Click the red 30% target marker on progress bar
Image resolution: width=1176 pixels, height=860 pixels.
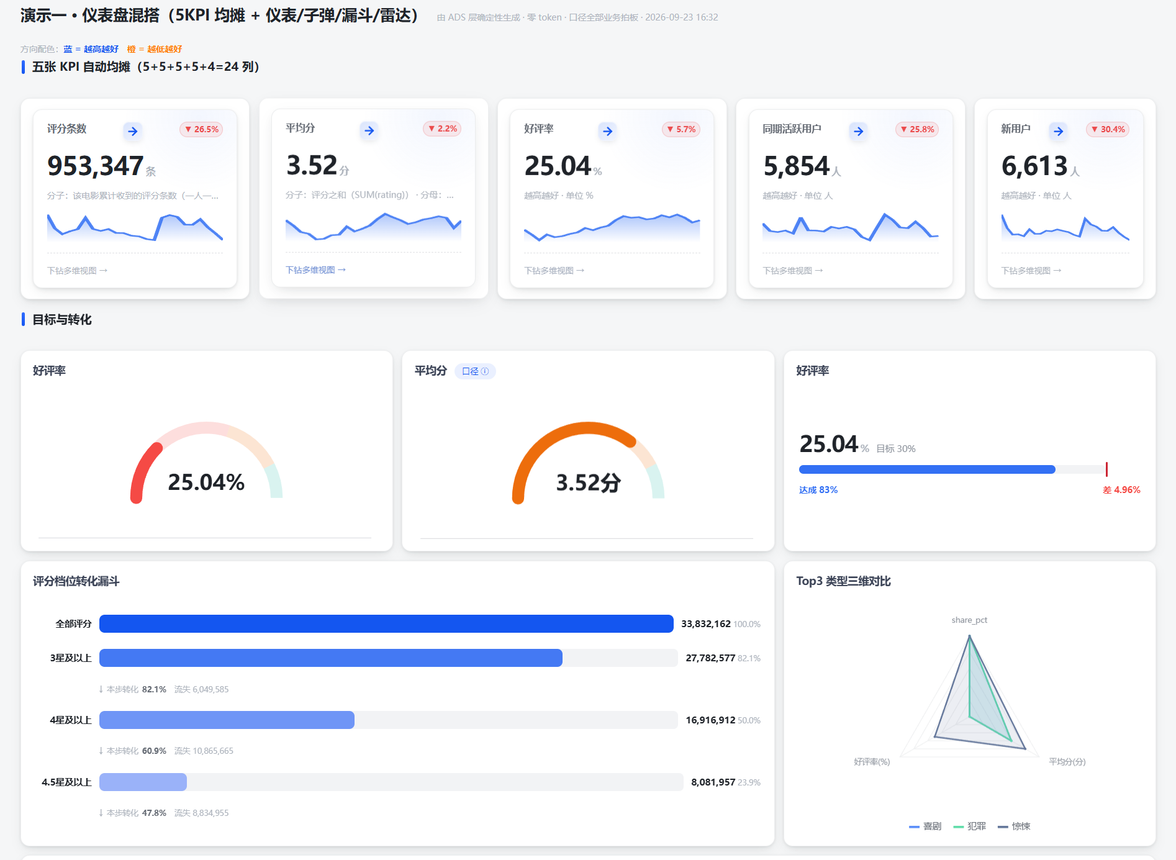tap(1106, 469)
